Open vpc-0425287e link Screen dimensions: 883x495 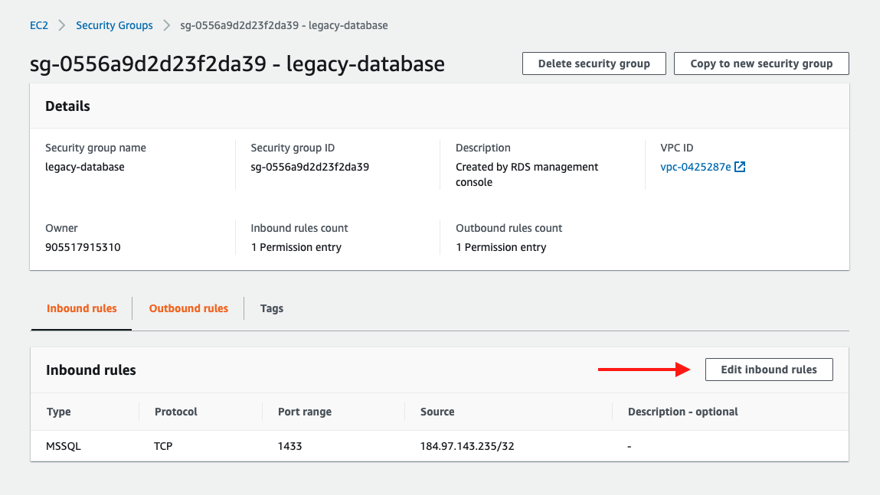[x=695, y=167]
